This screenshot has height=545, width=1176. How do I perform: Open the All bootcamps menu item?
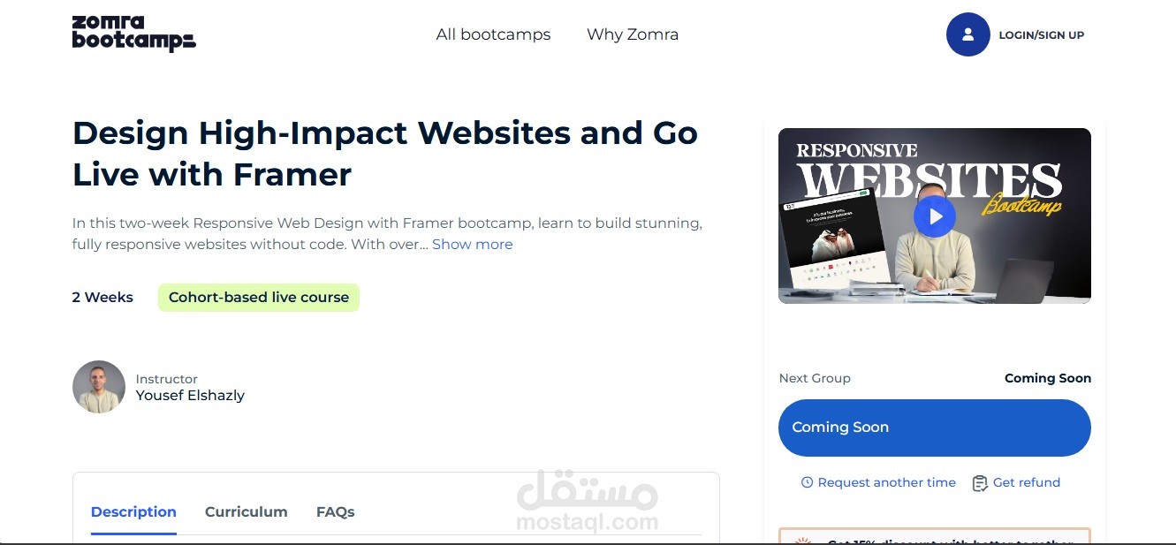click(493, 34)
